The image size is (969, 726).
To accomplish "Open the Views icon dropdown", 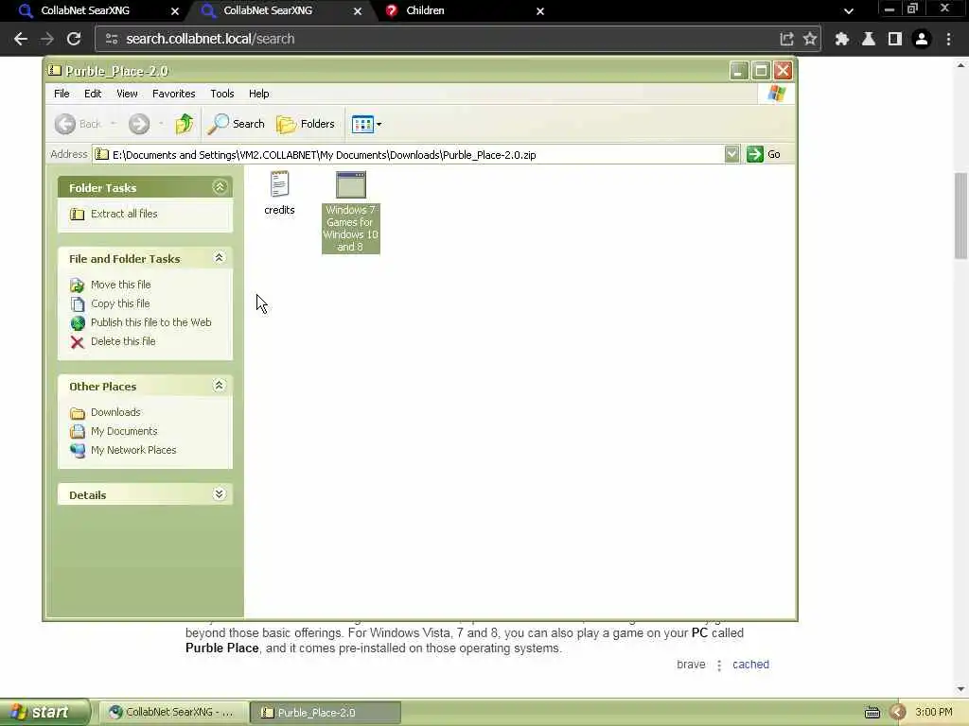I will [x=366, y=124].
